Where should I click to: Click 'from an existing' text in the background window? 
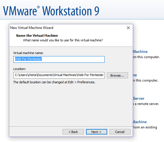[145, 127]
